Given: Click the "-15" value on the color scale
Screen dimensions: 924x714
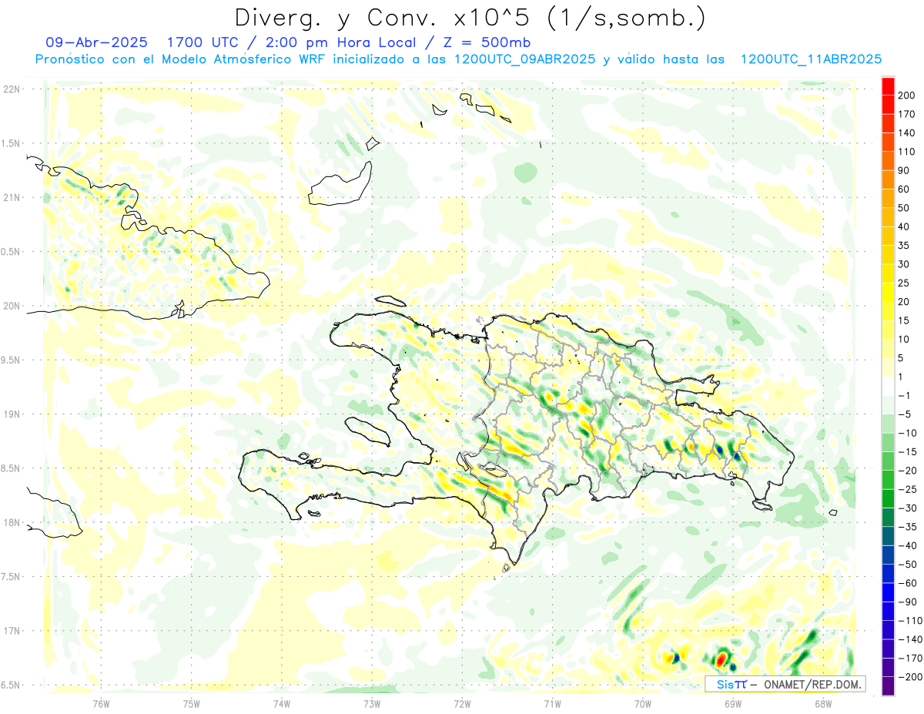Looking at the screenshot, I should [x=907, y=451].
